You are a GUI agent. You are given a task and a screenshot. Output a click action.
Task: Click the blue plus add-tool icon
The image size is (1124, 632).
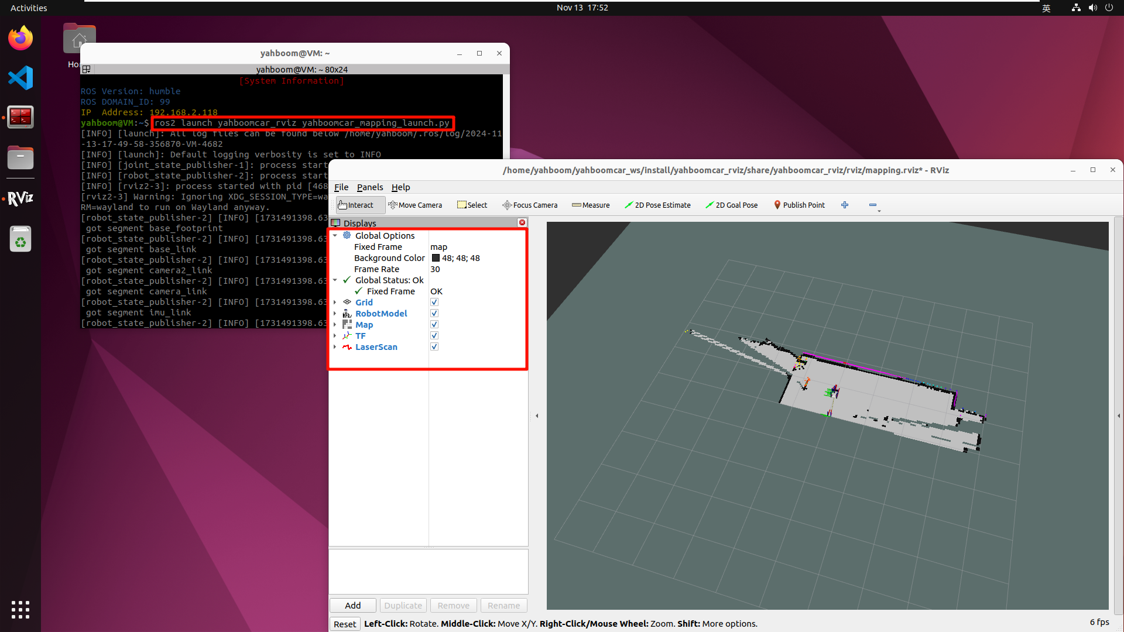coord(845,205)
